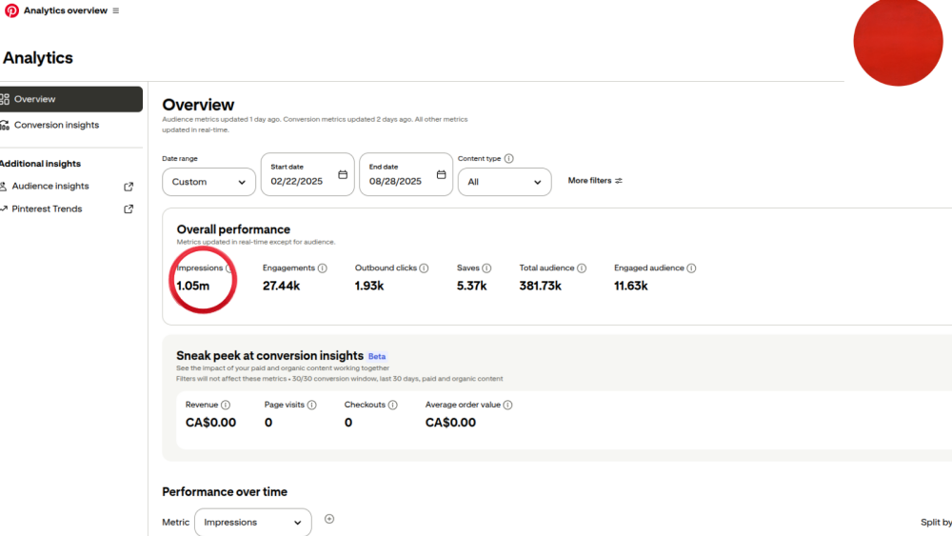This screenshot has width=952, height=536.
Task: Click the info icon beside Engagements
Action: pos(323,268)
